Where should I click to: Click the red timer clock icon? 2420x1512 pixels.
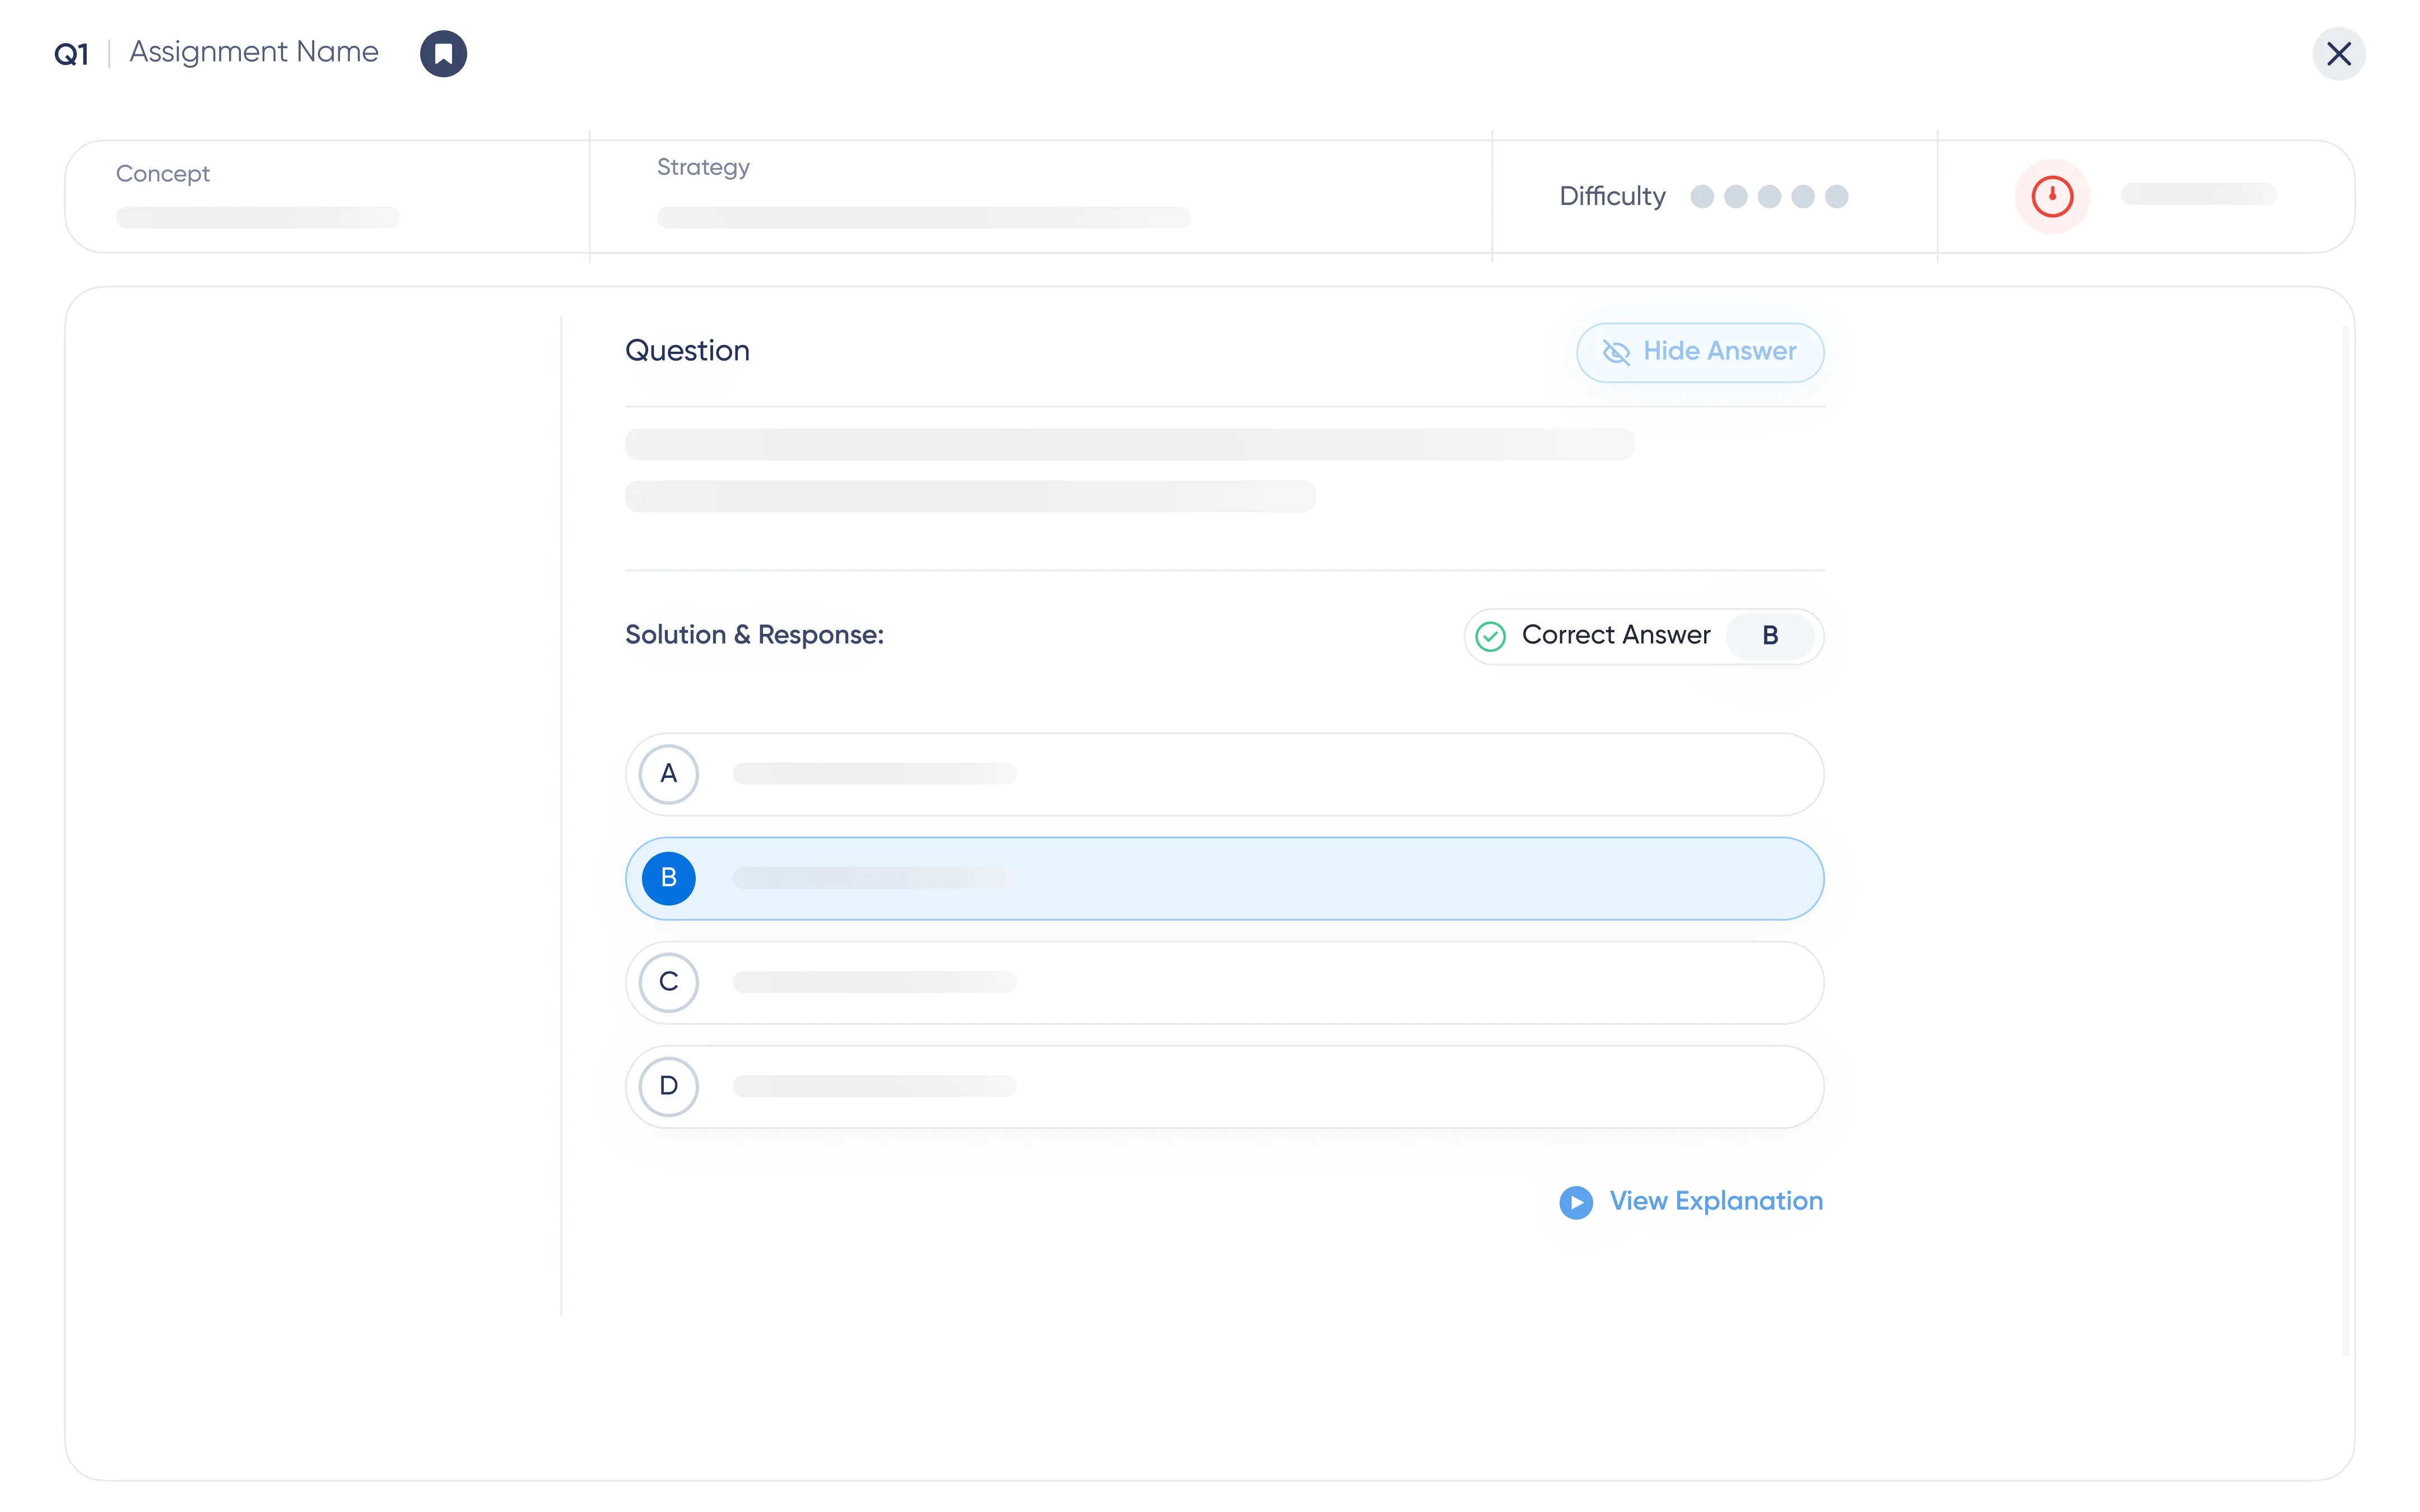coord(2052,196)
